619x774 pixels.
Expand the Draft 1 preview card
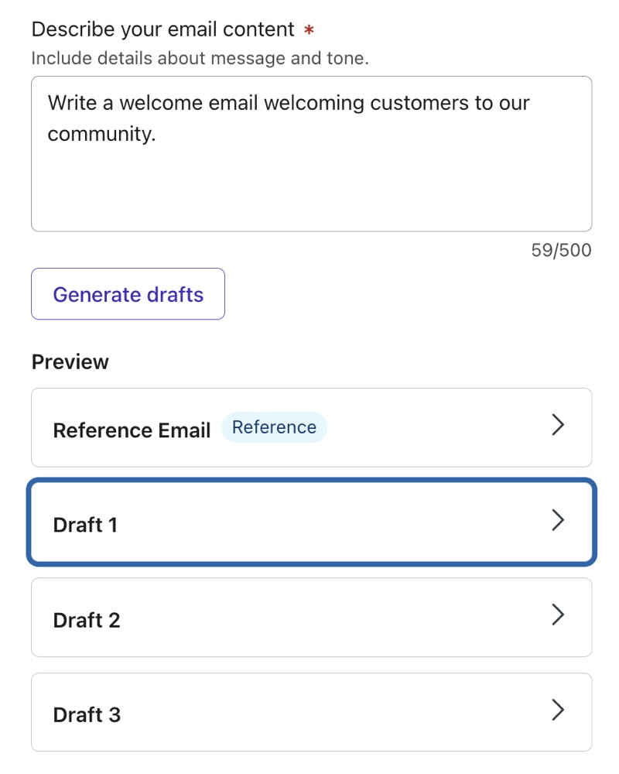click(x=311, y=524)
